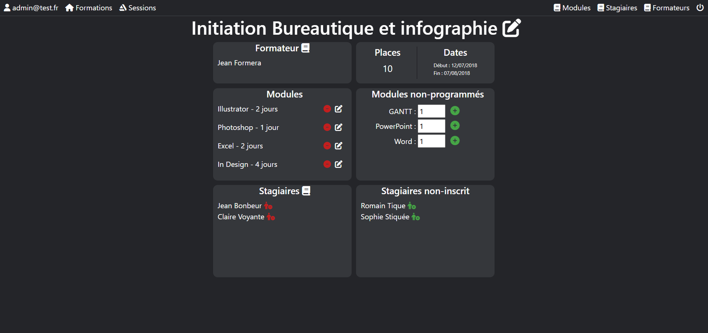Add the Word module to the session
Image resolution: width=708 pixels, height=333 pixels.
tap(455, 141)
